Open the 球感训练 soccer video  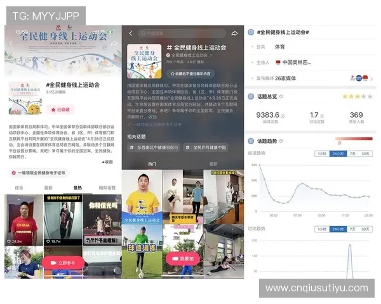tap(142, 251)
